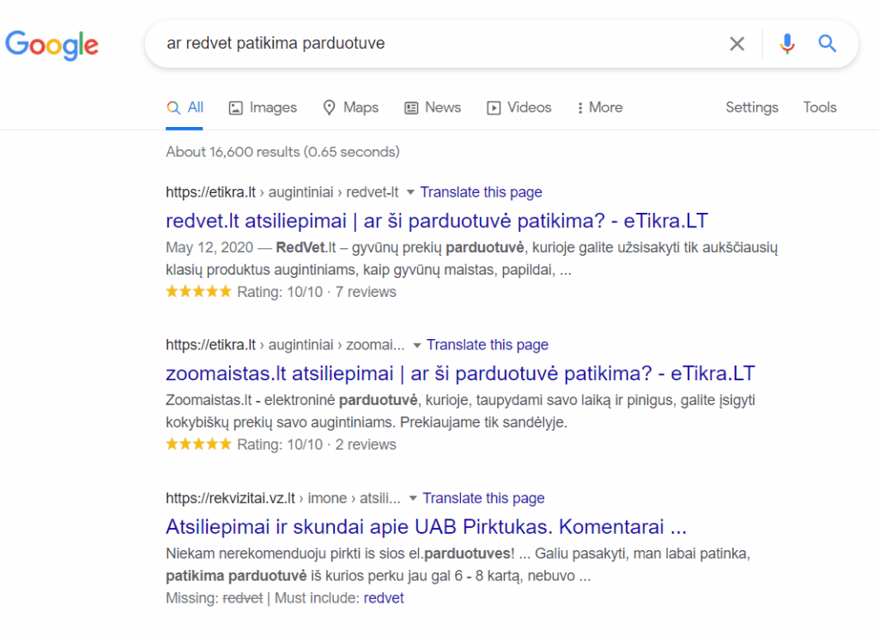
Task: Start voice search with microphone icon
Action: click(786, 44)
